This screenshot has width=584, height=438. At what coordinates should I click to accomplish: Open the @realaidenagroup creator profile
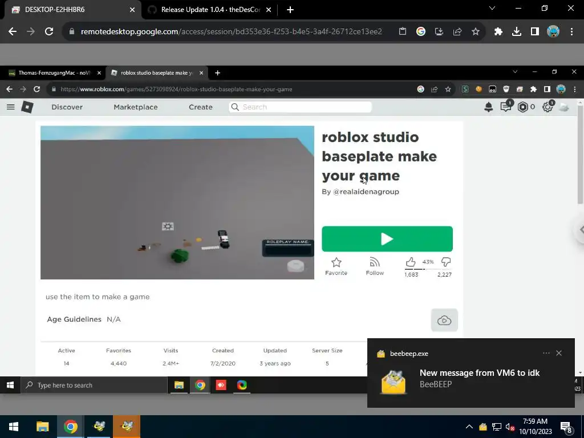coord(366,192)
